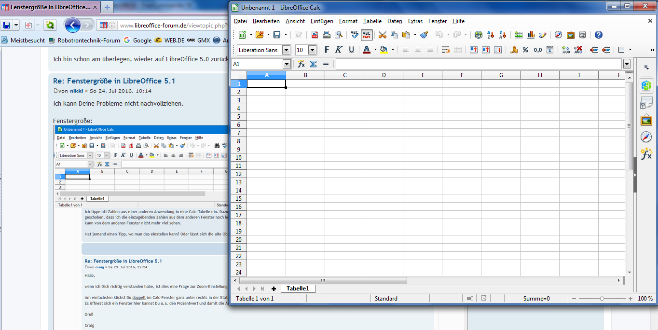Click the font color red A swatch
The width and height of the screenshot is (658, 330).
pyautogui.click(x=366, y=50)
